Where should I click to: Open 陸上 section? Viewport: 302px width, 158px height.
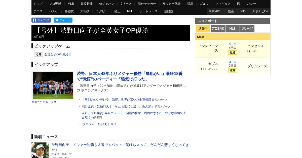[x=118, y=11]
